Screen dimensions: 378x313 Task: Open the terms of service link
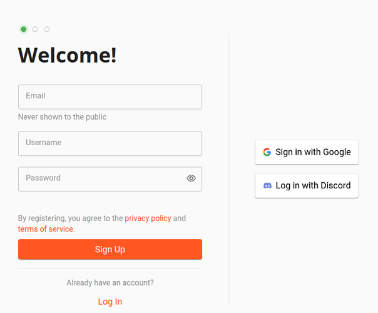[46, 229]
